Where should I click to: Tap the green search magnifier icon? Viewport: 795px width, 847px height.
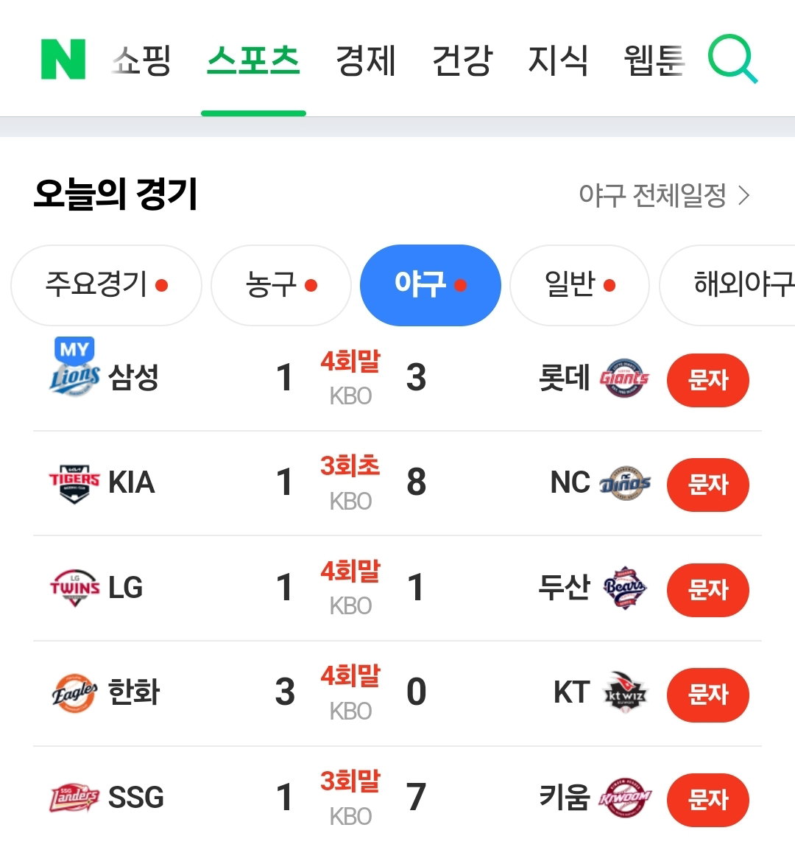coord(733,59)
